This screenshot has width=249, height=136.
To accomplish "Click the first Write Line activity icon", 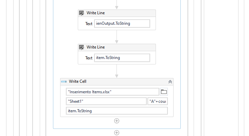I will point(82,13).
